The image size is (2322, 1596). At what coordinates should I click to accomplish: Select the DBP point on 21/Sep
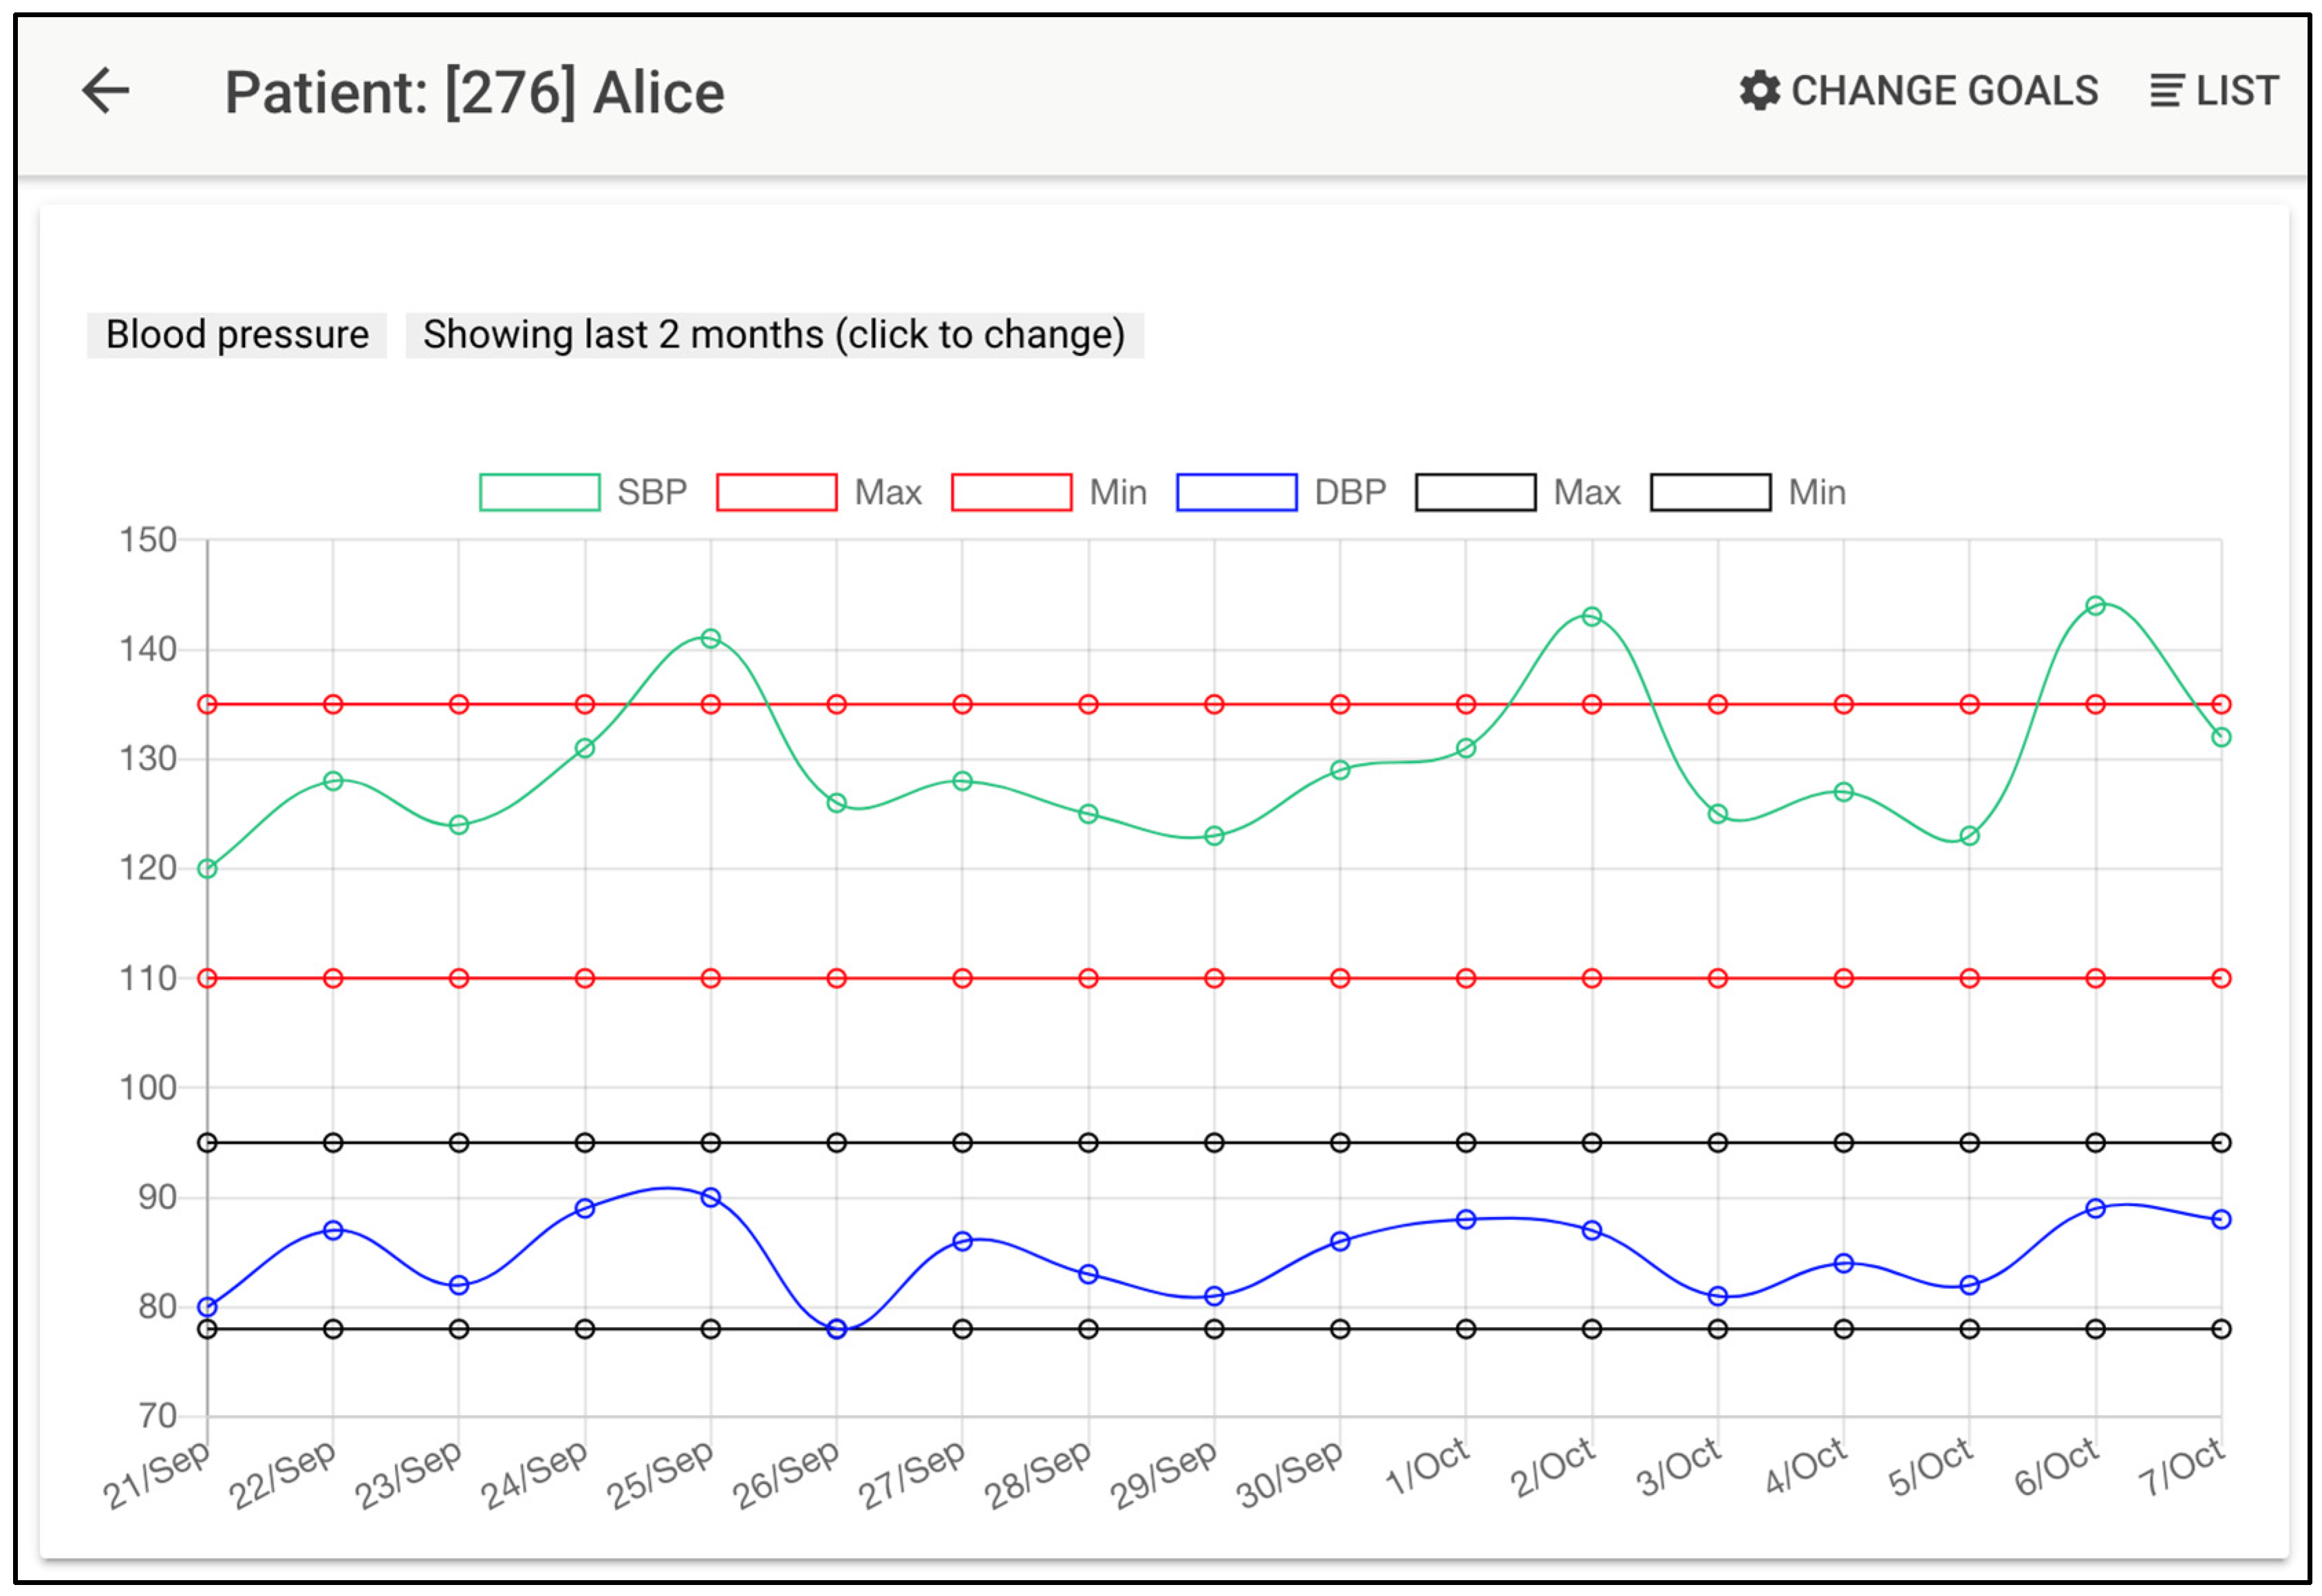[207, 1306]
